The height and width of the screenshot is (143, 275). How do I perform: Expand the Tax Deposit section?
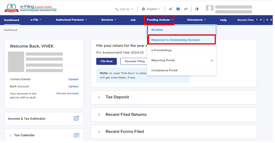tap(117, 97)
